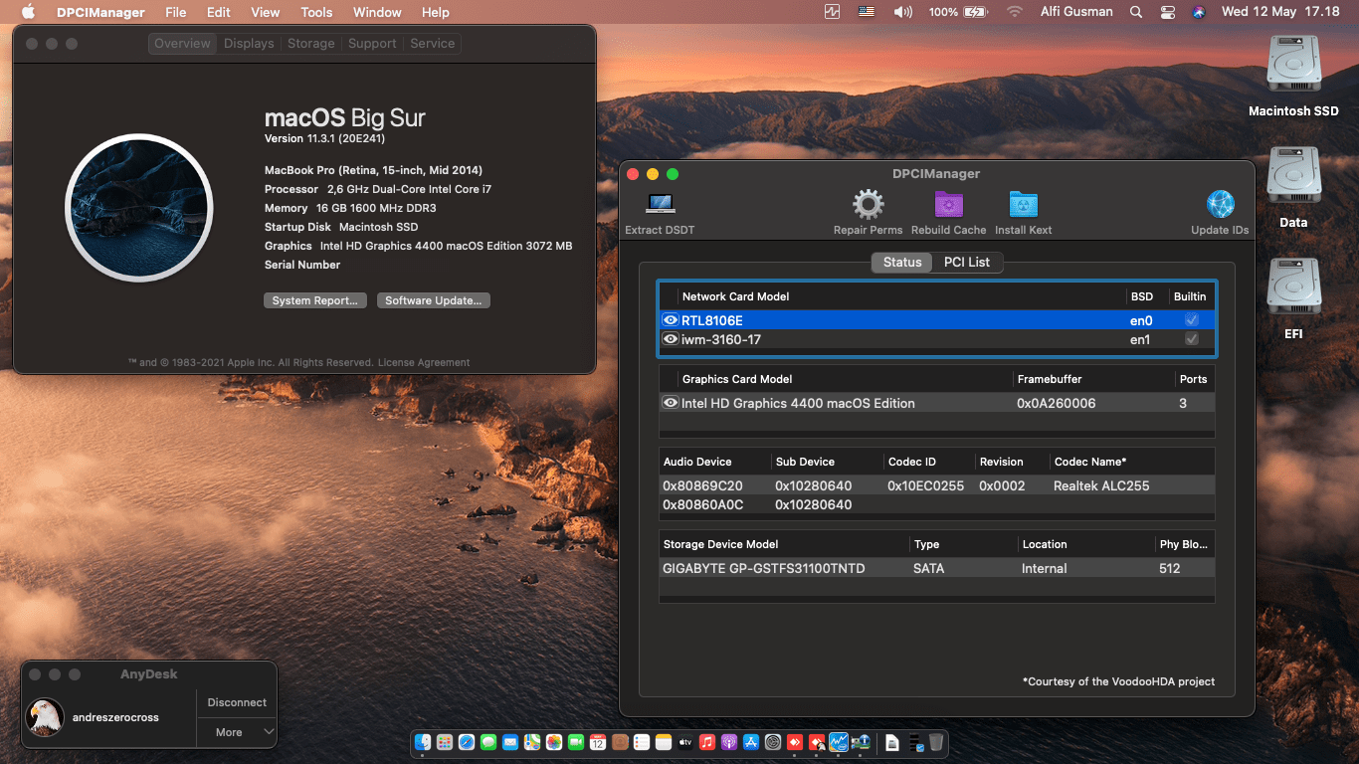
Task: Click the volume icon in menu bar
Action: click(902, 12)
